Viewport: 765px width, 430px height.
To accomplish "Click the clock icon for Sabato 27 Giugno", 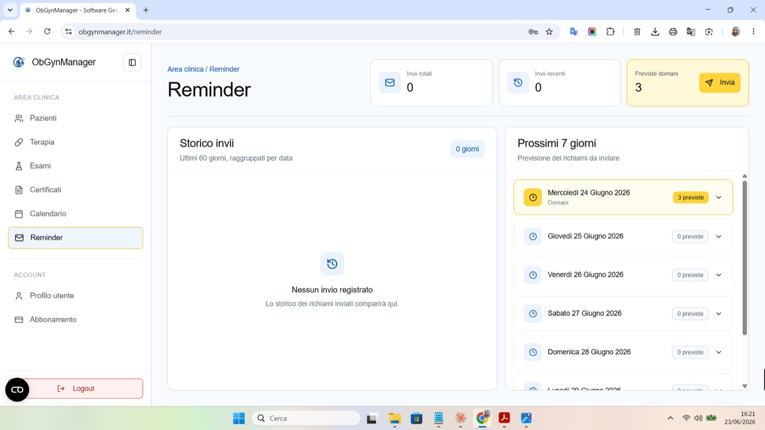I will click(533, 314).
